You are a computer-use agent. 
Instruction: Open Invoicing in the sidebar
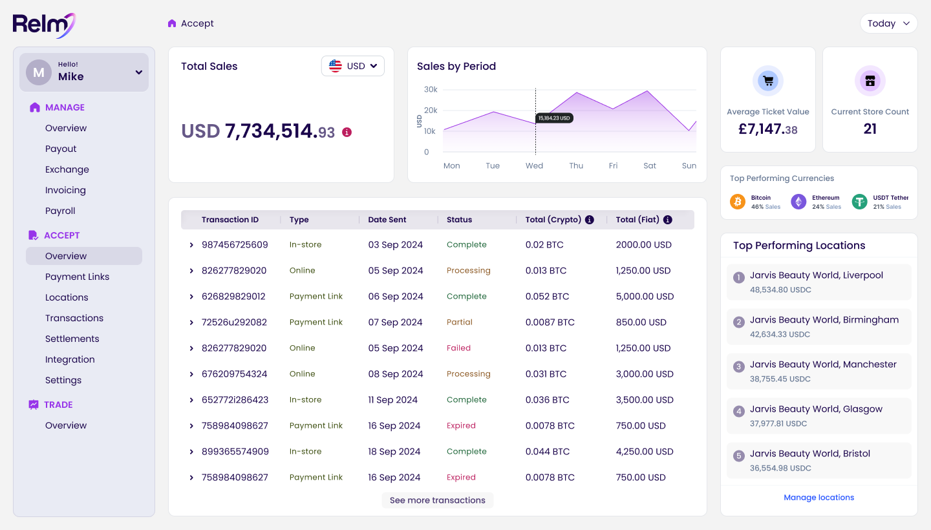(x=65, y=190)
